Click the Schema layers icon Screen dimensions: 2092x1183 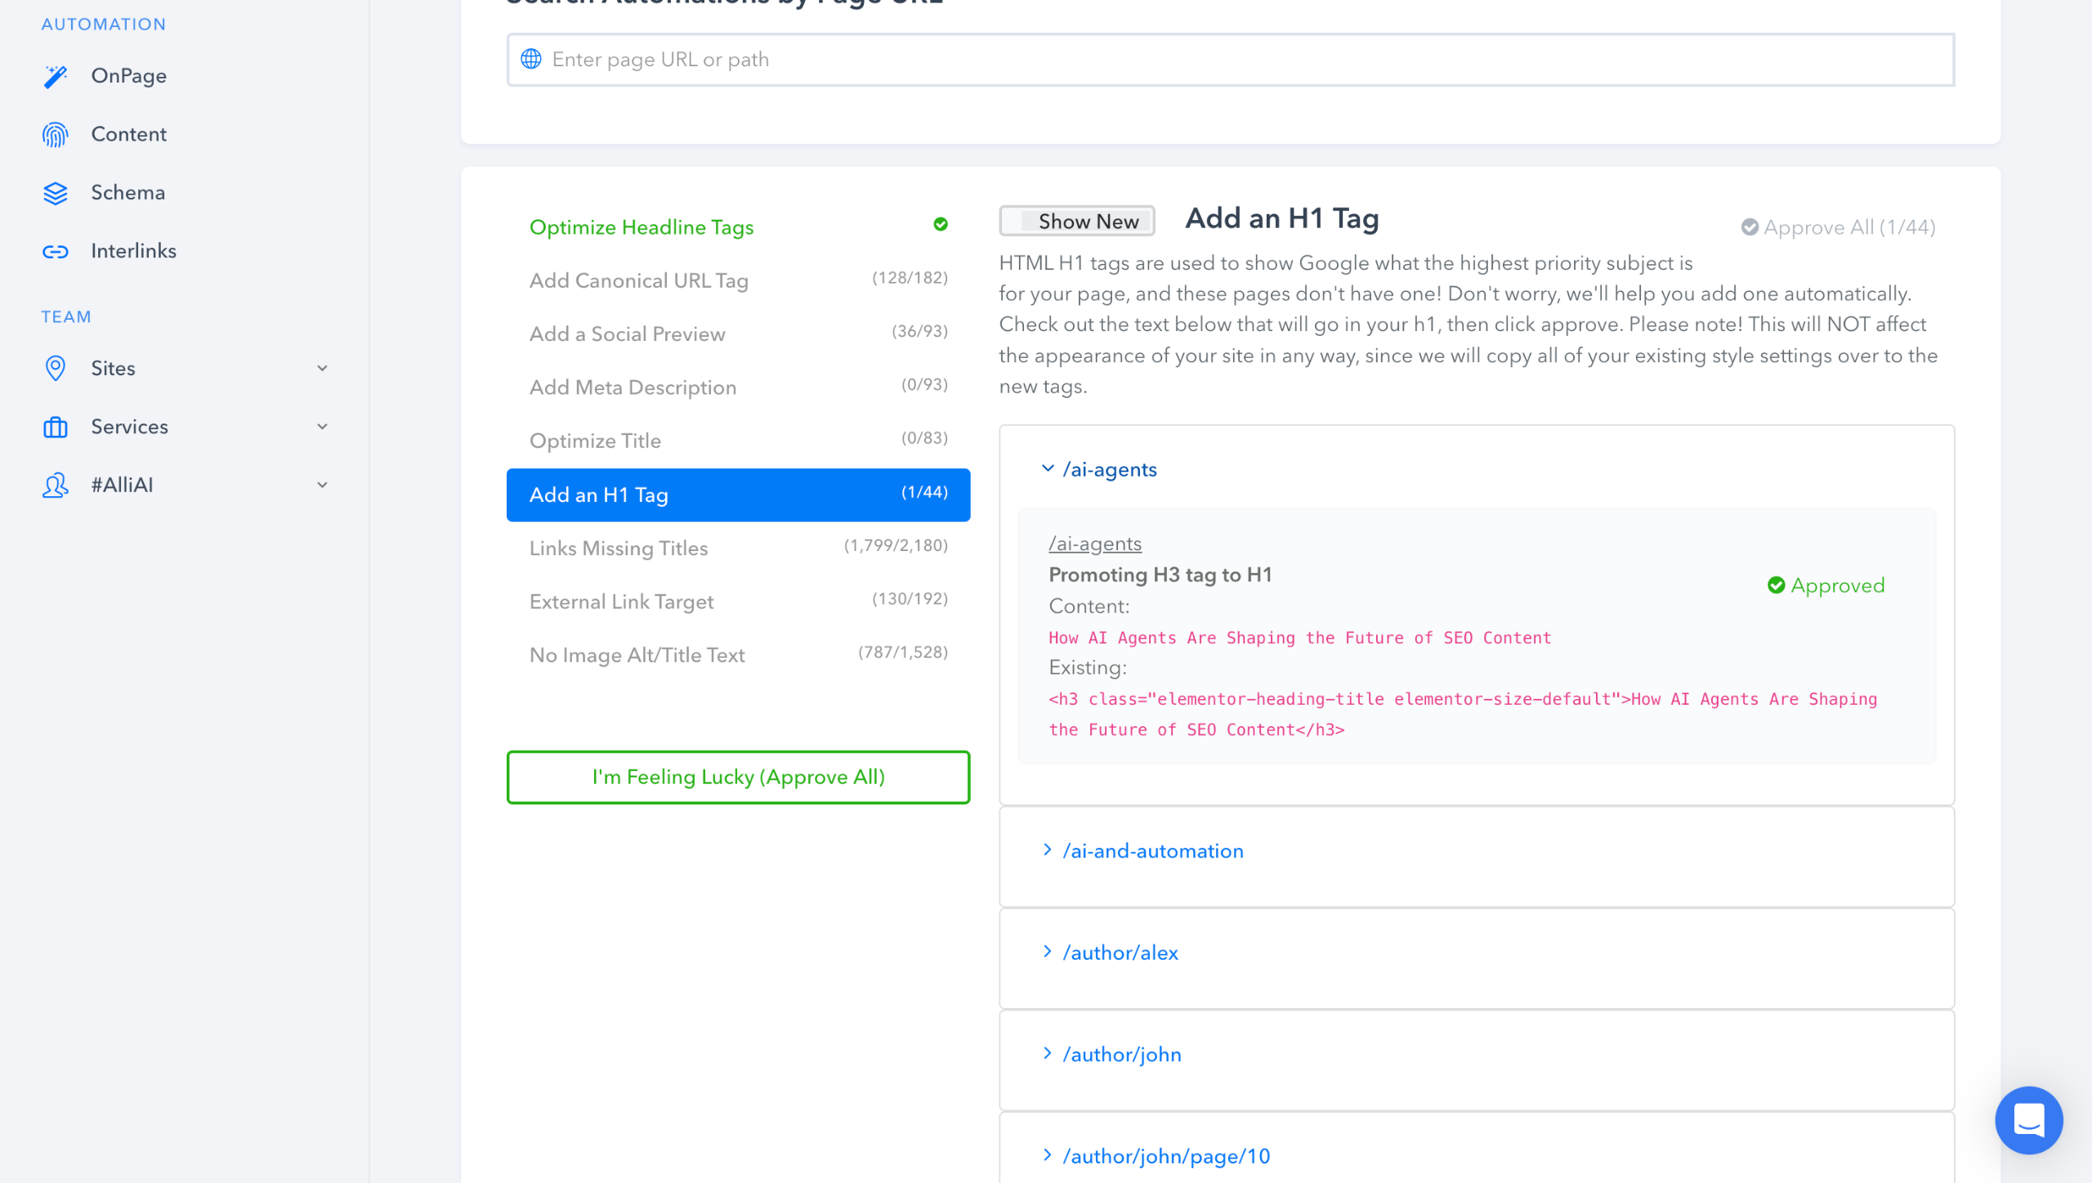tap(56, 193)
